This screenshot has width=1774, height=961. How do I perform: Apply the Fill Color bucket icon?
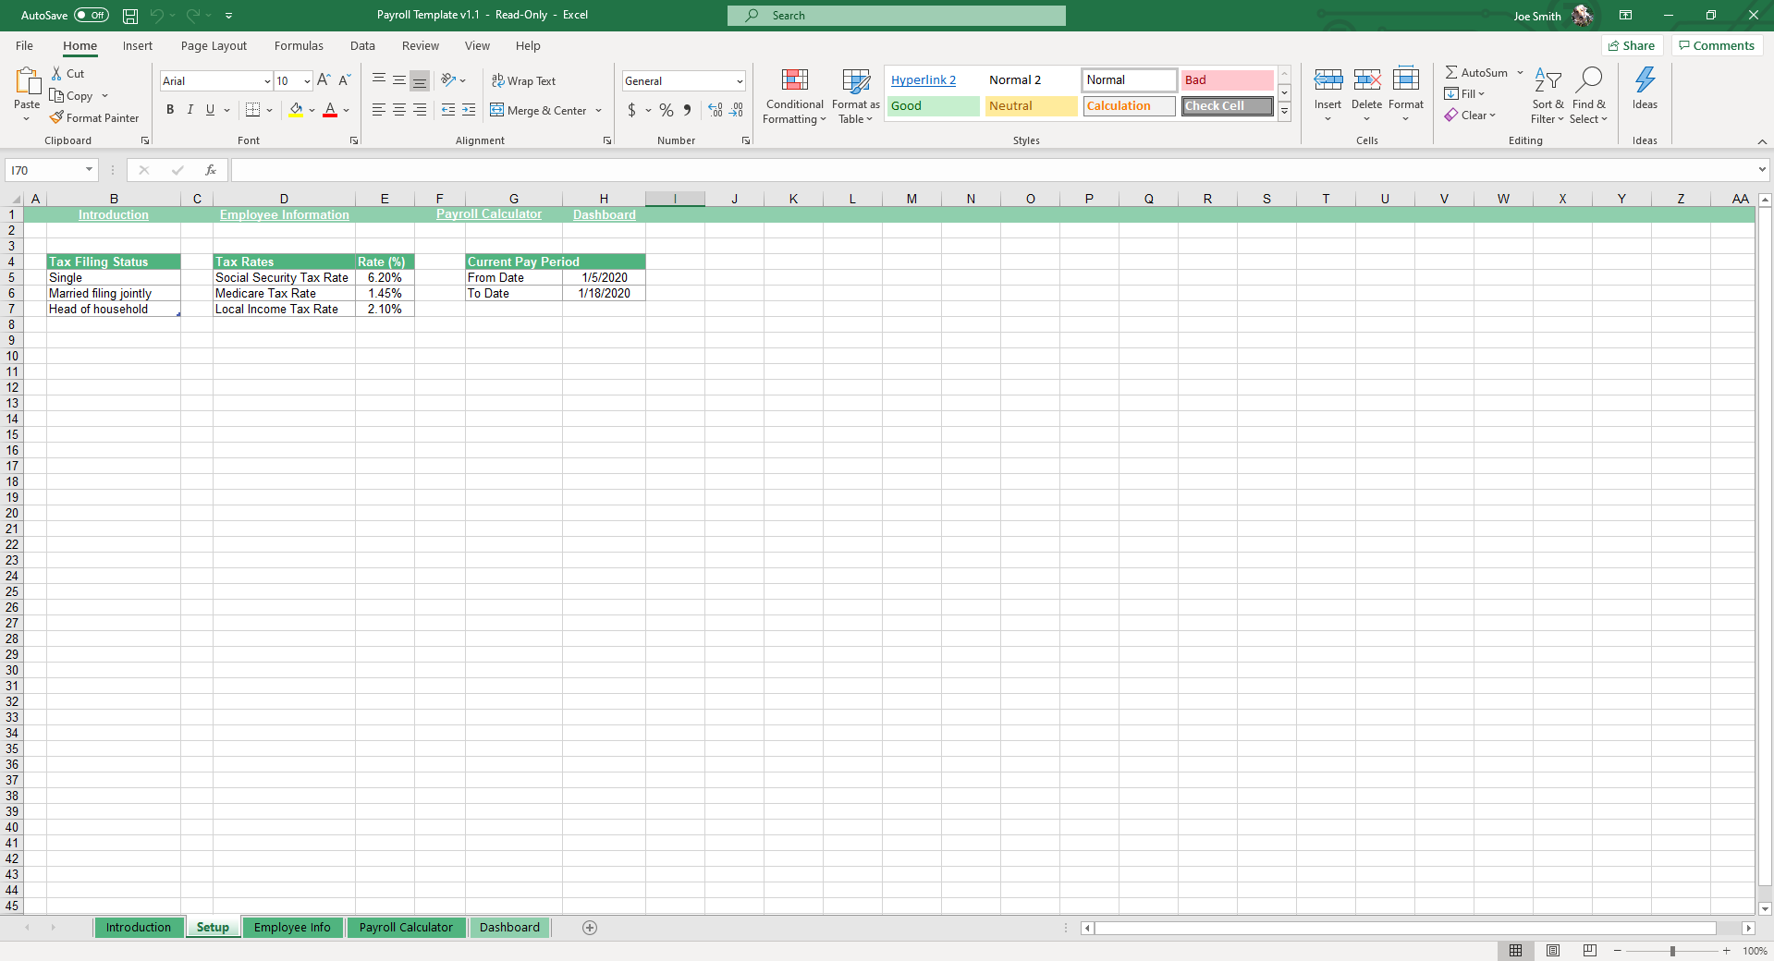pos(296,110)
